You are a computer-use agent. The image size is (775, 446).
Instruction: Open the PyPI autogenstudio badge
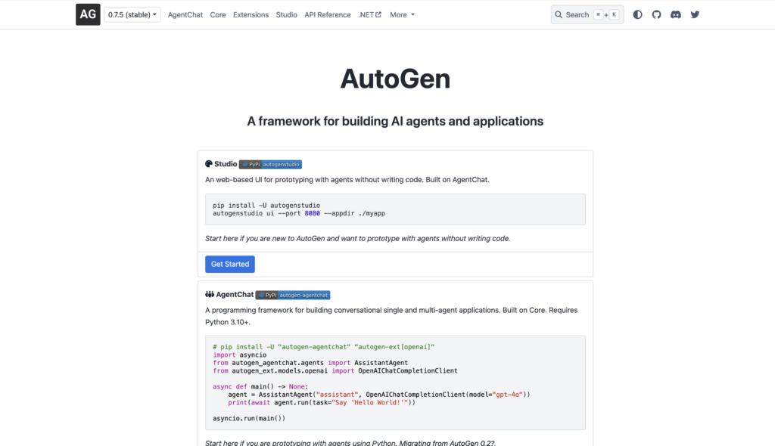(x=270, y=165)
